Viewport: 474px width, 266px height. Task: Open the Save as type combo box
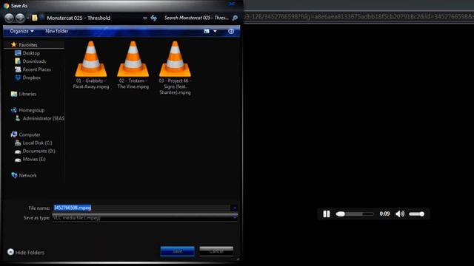click(x=144, y=218)
